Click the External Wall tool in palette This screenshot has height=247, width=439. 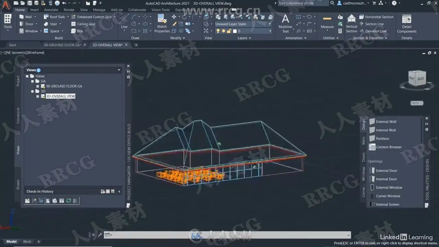(x=382, y=121)
